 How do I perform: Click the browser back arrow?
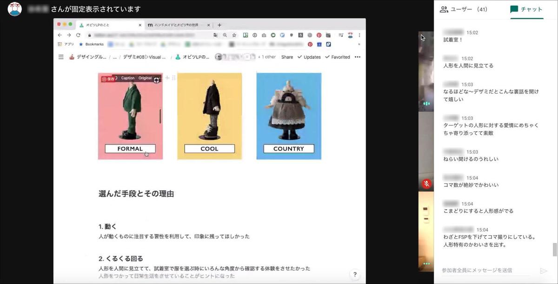[x=59, y=35]
